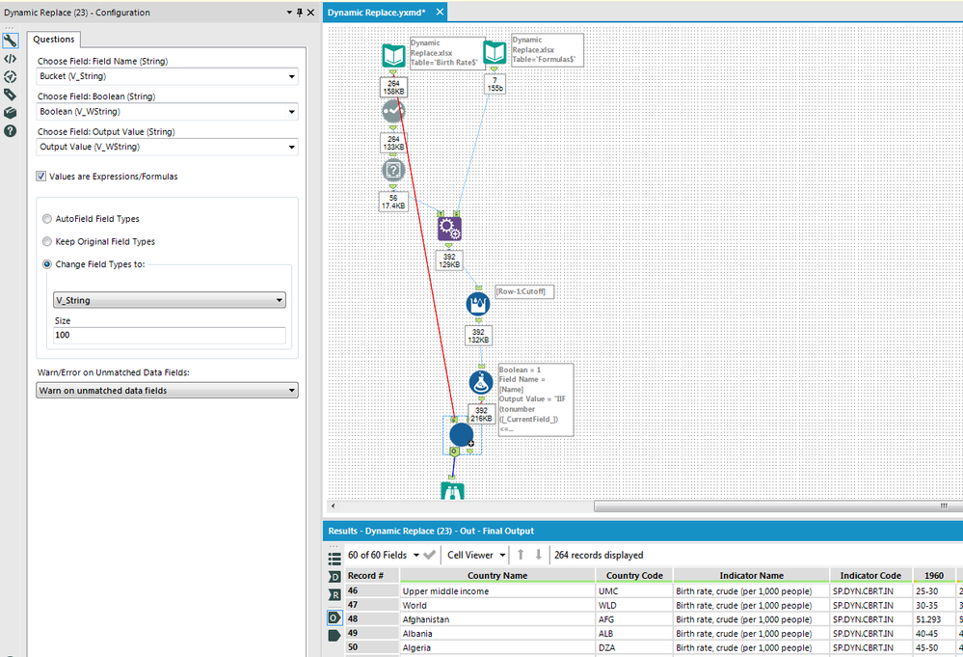Image resolution: width=963 pixels, height=657 pixels.
Task: Click the messages tag icon in results
Action: (334, 636)
